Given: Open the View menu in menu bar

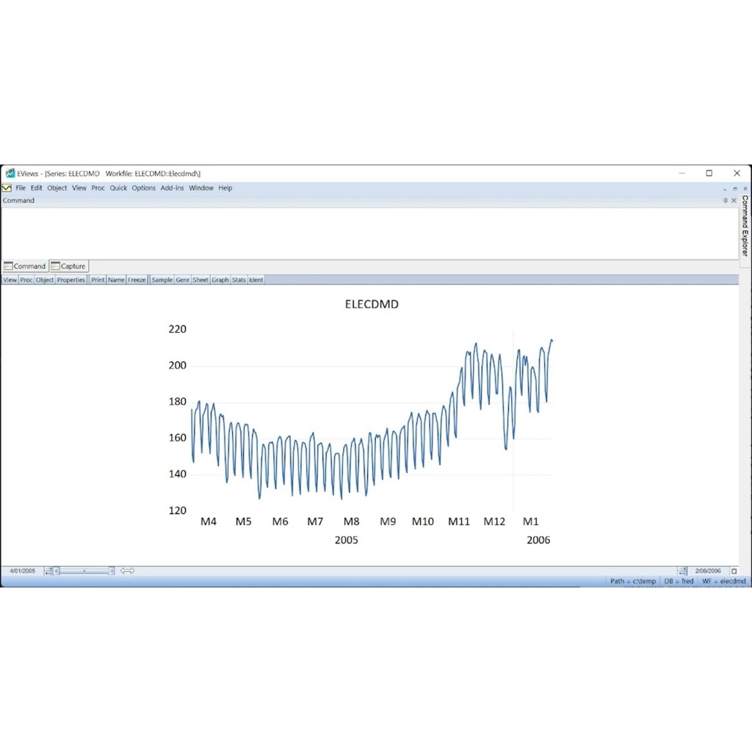Looking at the screenshot, I should 79,188.
